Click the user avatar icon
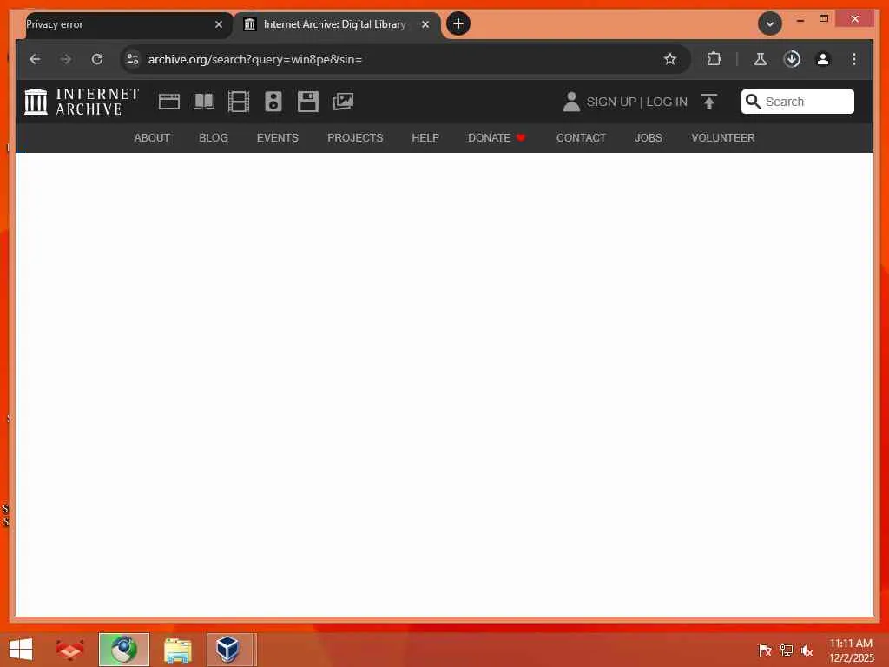Viewport: 889px width, 667px height. click(571, 102)
